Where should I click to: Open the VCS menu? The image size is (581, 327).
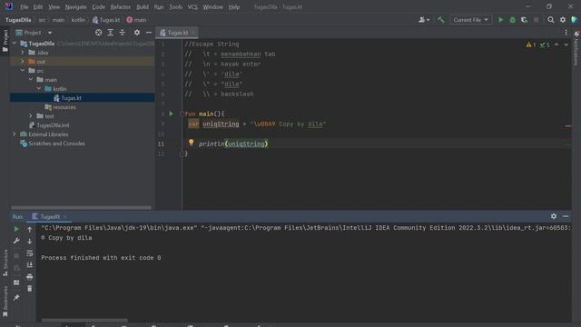[x=192, y=7]
